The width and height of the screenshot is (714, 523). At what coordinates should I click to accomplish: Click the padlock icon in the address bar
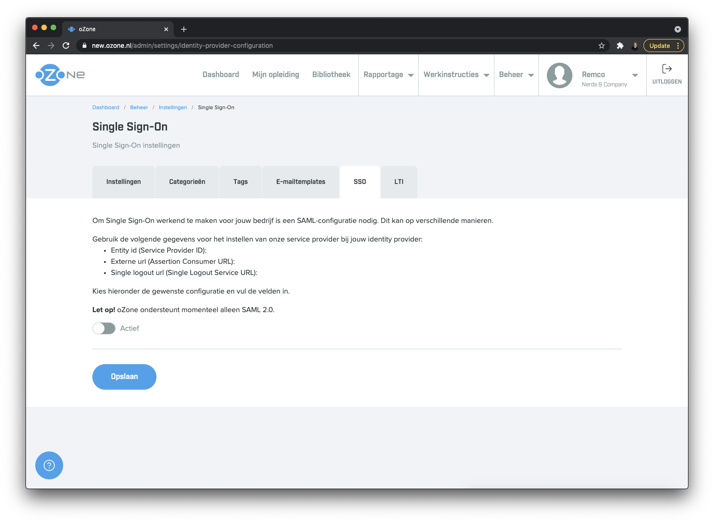84,46
